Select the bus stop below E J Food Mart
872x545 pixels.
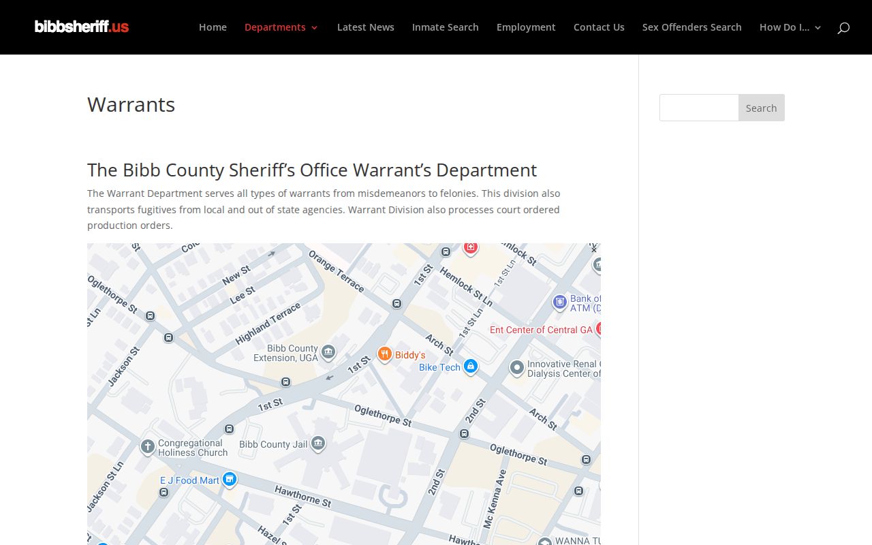pyautogui.click(x=163, y=492)
